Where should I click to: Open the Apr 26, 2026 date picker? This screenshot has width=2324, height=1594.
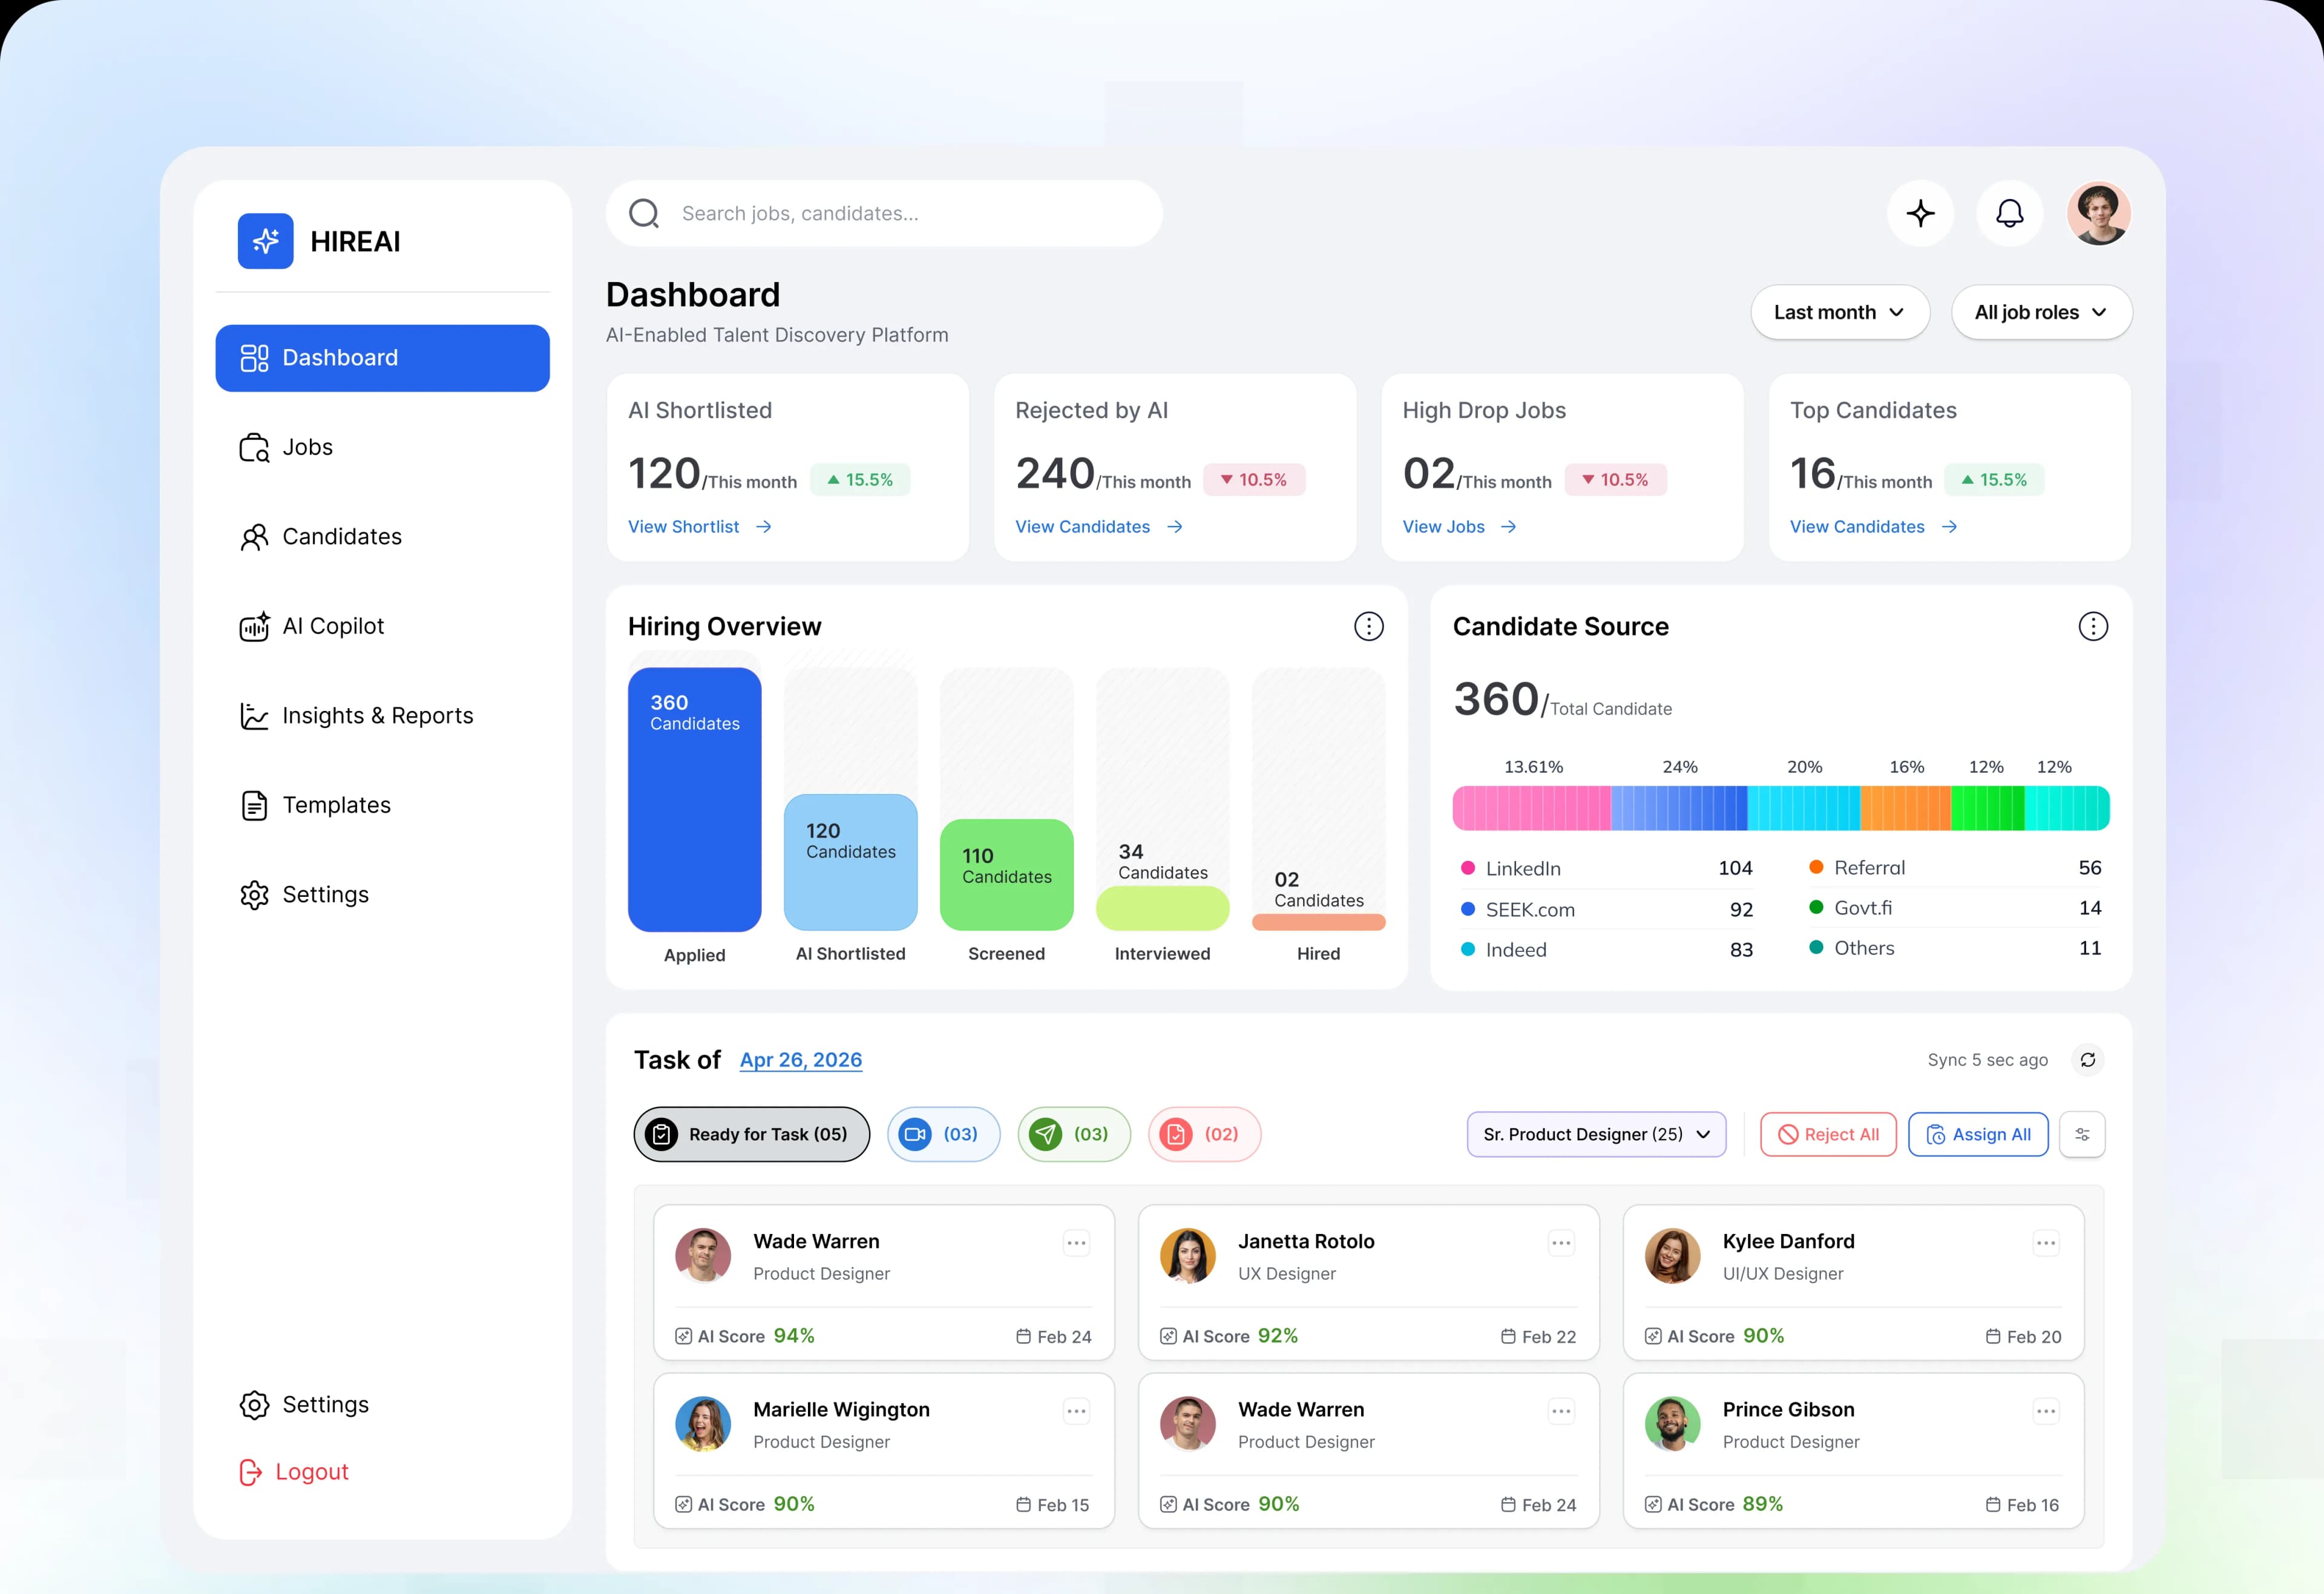[801, 1060]
